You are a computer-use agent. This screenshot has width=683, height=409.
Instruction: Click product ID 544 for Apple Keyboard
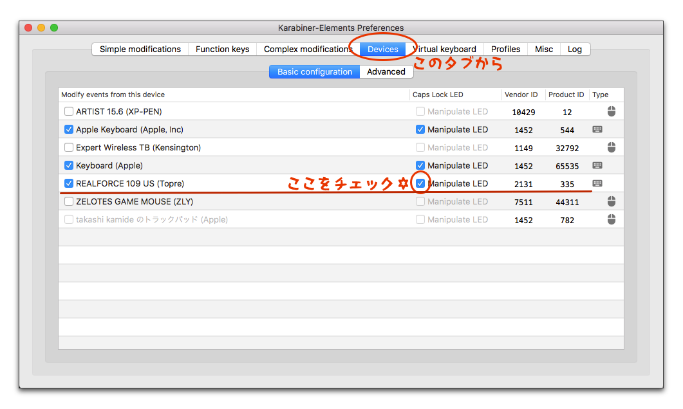tap(567, 130)
